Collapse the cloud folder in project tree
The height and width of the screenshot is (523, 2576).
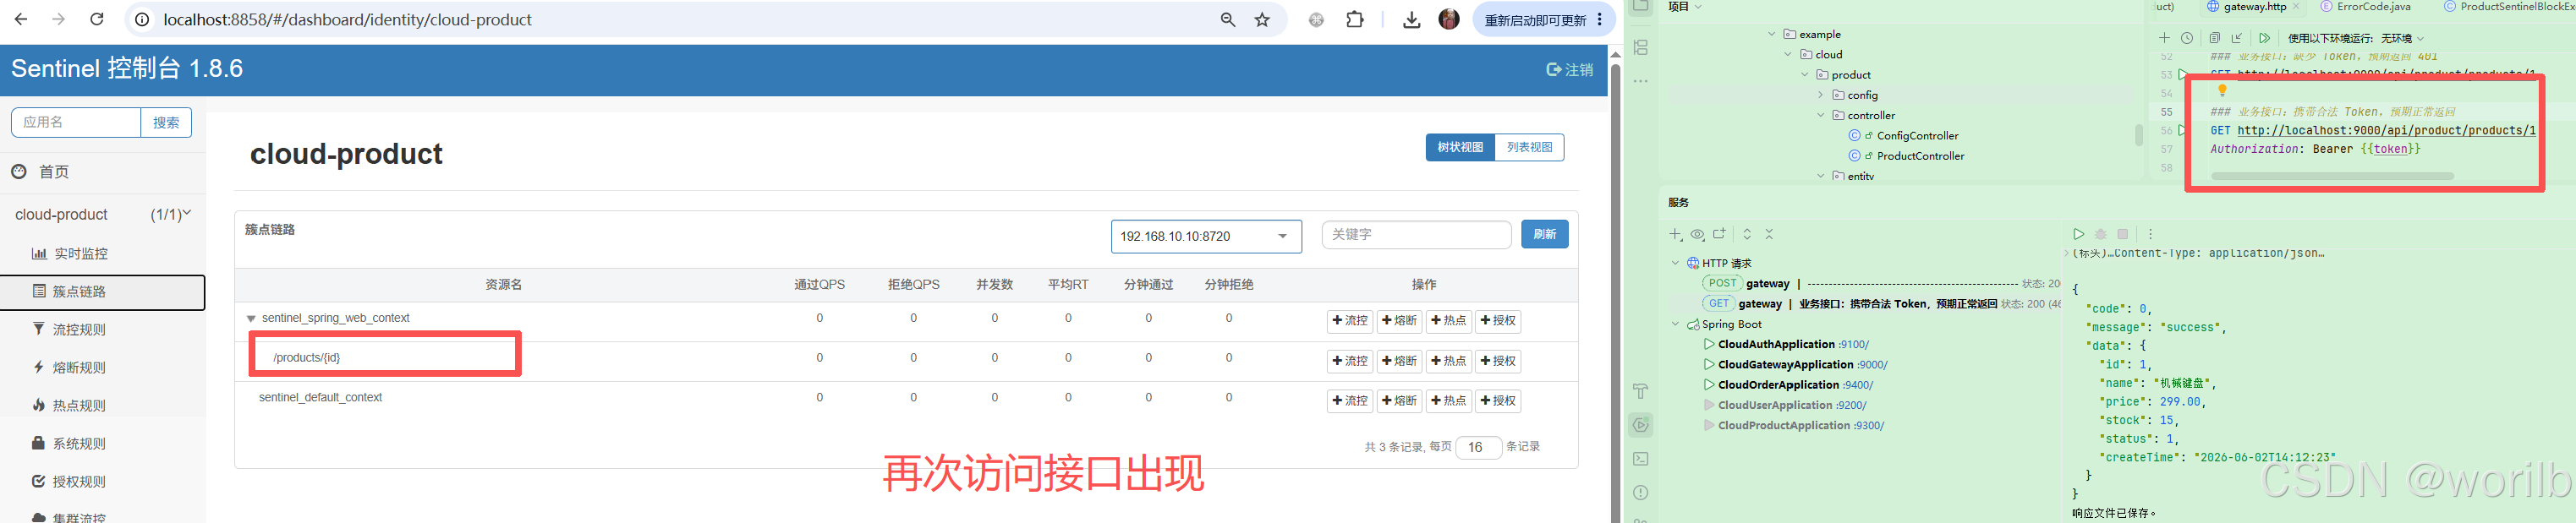[1788, 54]
